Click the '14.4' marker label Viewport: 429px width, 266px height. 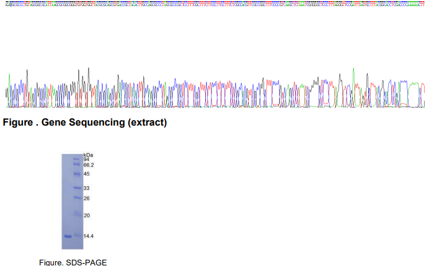click(x=89, y=236)
